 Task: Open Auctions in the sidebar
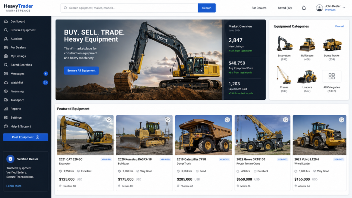pos(25,39)
